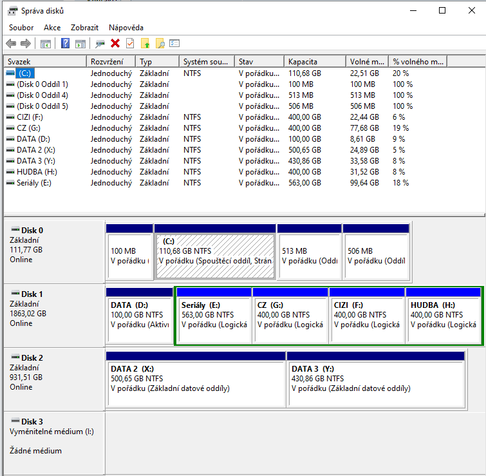
Task: Click the red X delete icon
Action: pos(115,44)
